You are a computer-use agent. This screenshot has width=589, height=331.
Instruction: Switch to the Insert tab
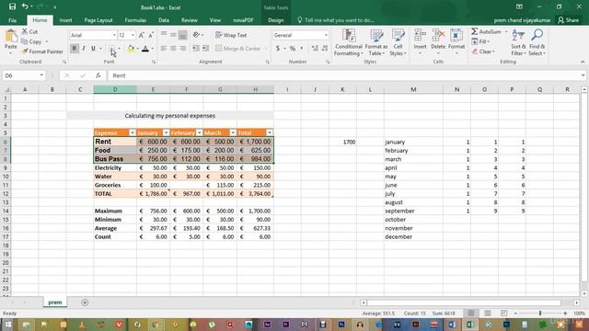pos(65,20)
